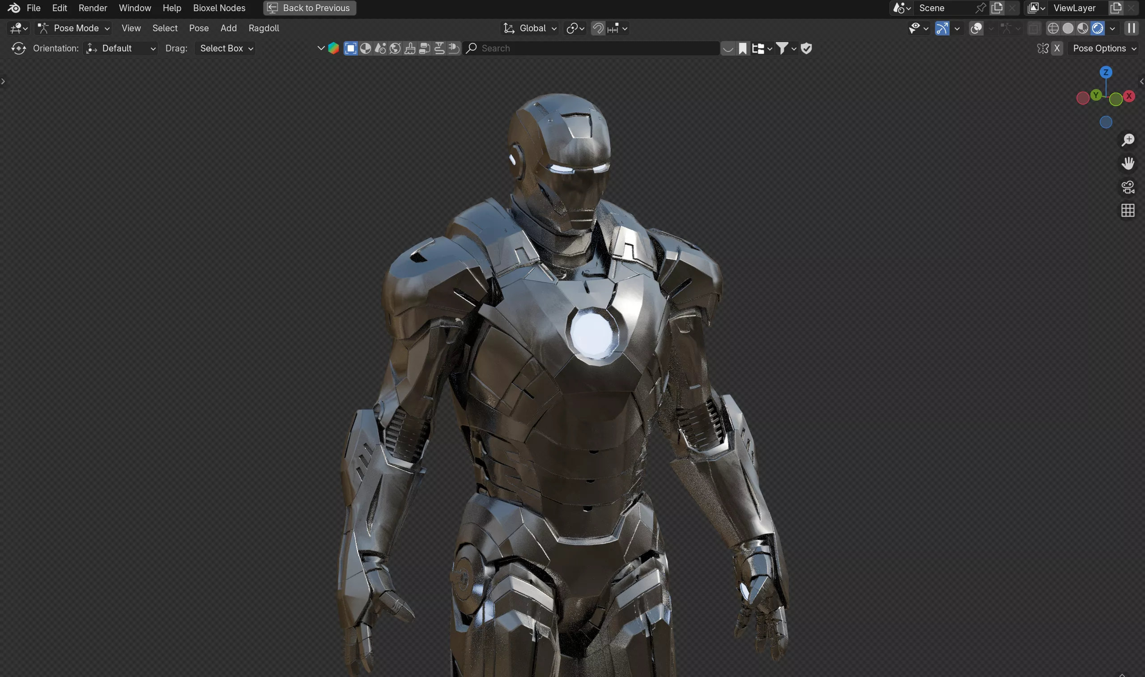Click the active tool icon beside Orientation

[x=18, y=48]
